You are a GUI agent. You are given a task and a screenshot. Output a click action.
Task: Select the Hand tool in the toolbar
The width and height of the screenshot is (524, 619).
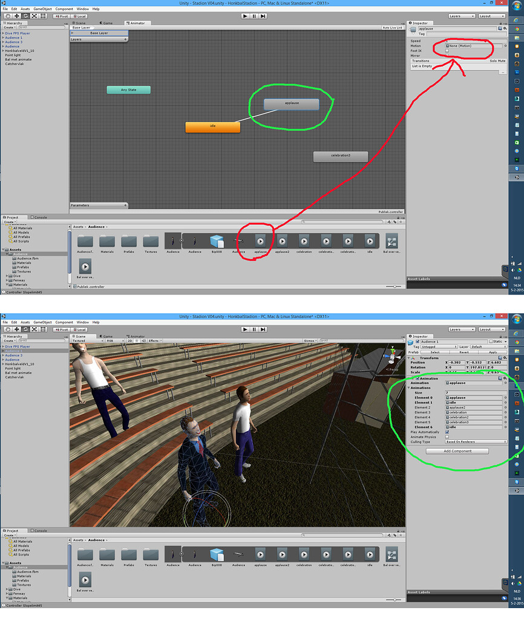(8, 16)
